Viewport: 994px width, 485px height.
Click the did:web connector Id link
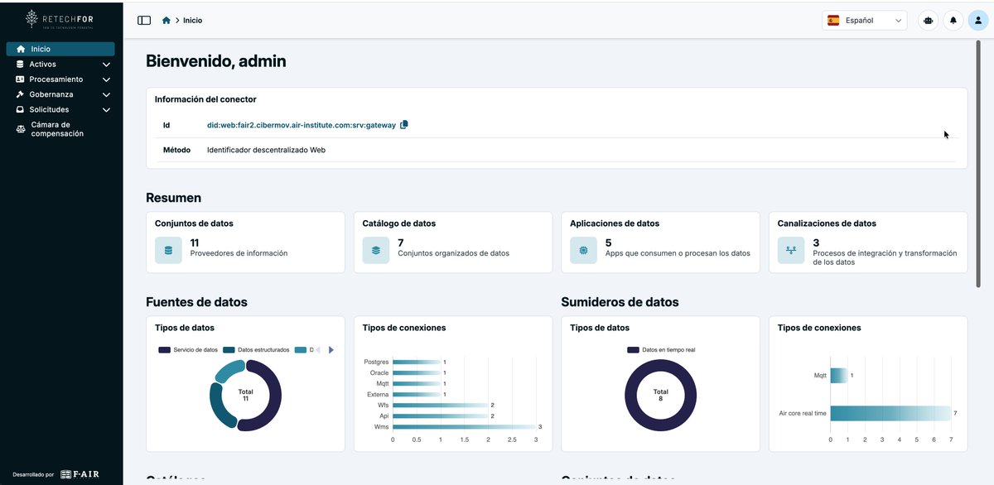click(302, 125)
